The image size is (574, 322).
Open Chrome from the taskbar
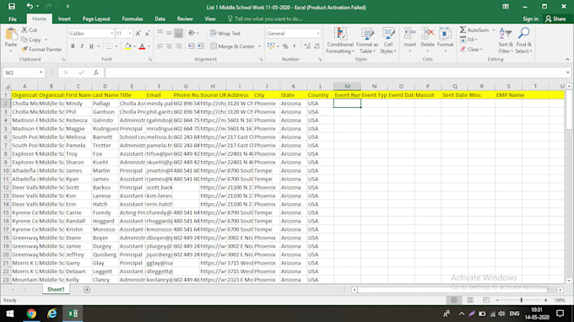[x=31, y=314]
